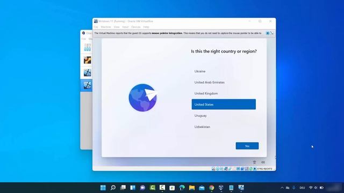Click the keyboard capture arrow indicator
Screen dimensions: 344x193
[x=255, y=169]
